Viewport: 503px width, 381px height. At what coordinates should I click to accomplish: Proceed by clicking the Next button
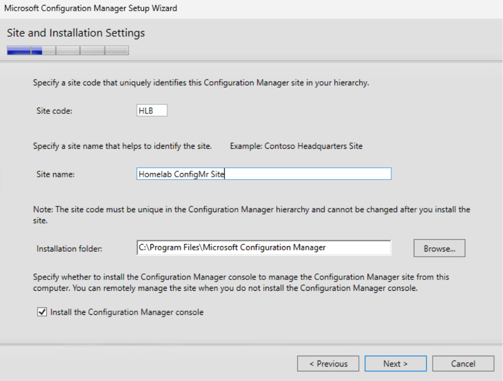coord(396,363)
